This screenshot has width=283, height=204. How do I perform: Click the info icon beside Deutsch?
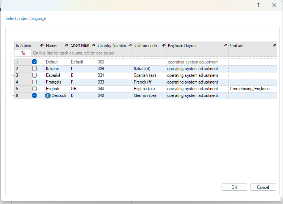click(x=48, y=95)
